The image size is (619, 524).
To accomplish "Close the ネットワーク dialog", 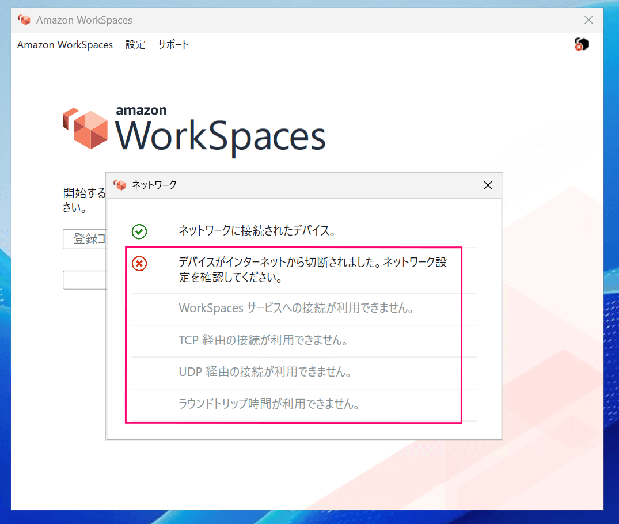I will (488, 185).
